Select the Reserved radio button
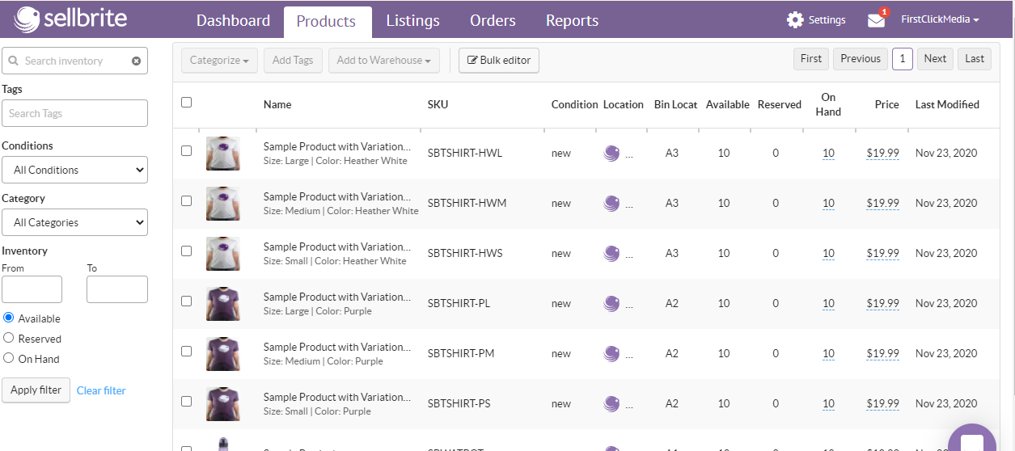The image size is (1015, 451). tap(9, 338)
